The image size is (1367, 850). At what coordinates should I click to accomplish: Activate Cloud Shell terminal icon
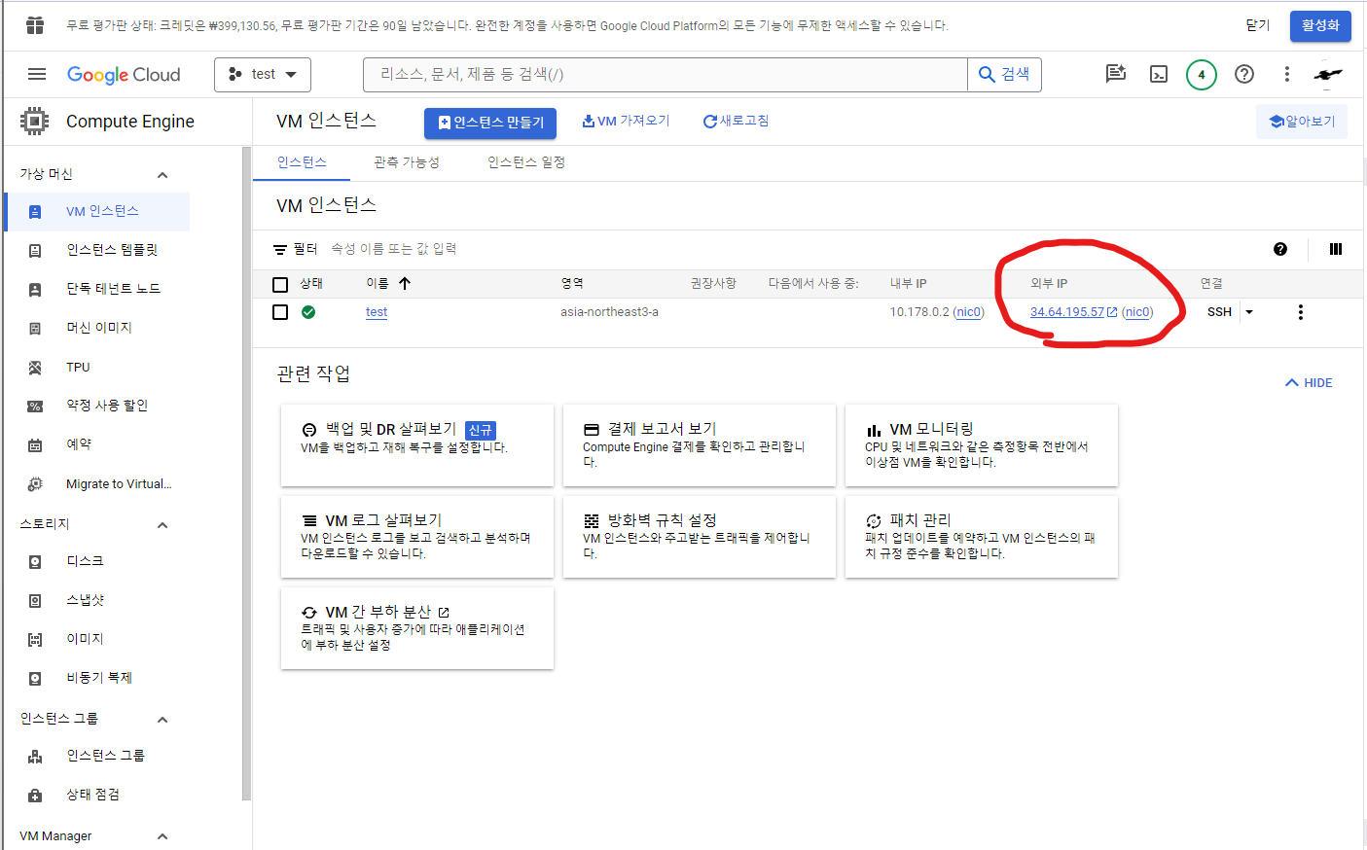coord(1159,74)
